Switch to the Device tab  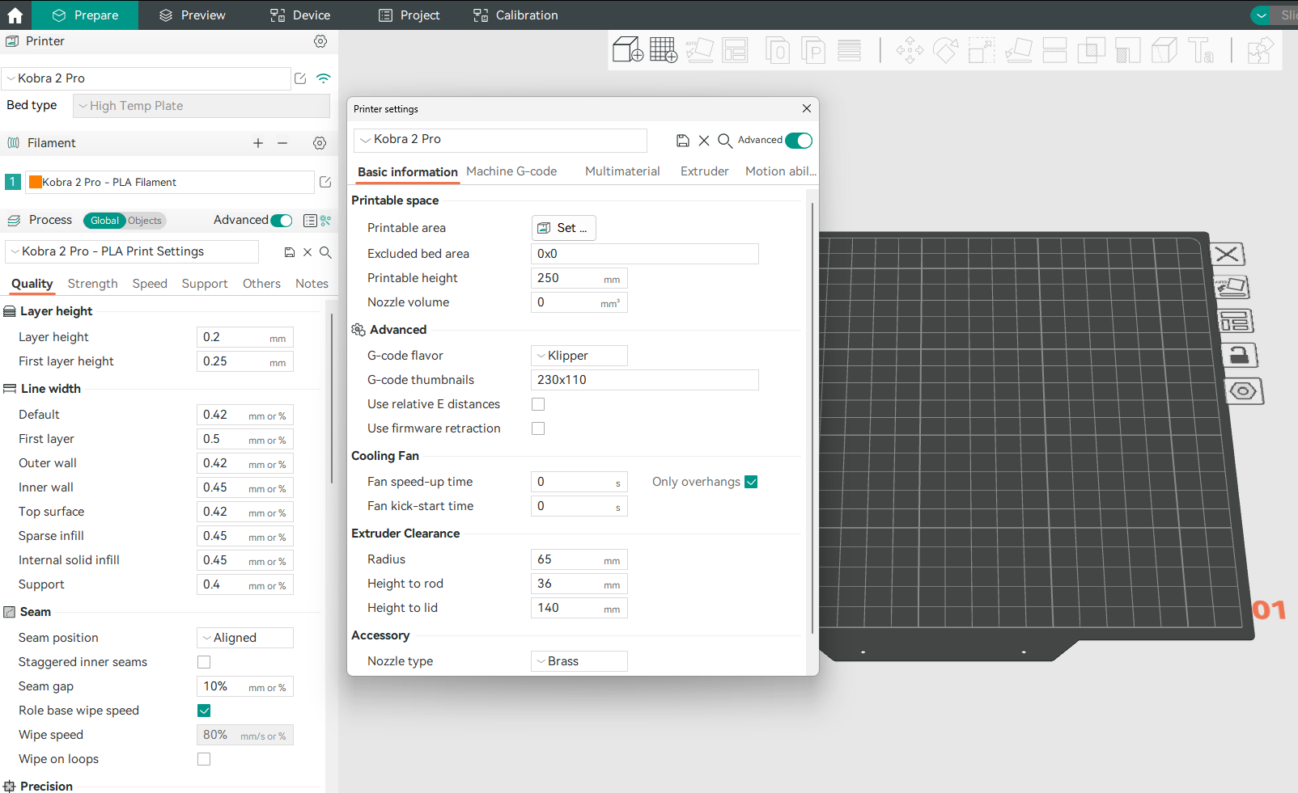pyautogui.click(x=300, y=15)
